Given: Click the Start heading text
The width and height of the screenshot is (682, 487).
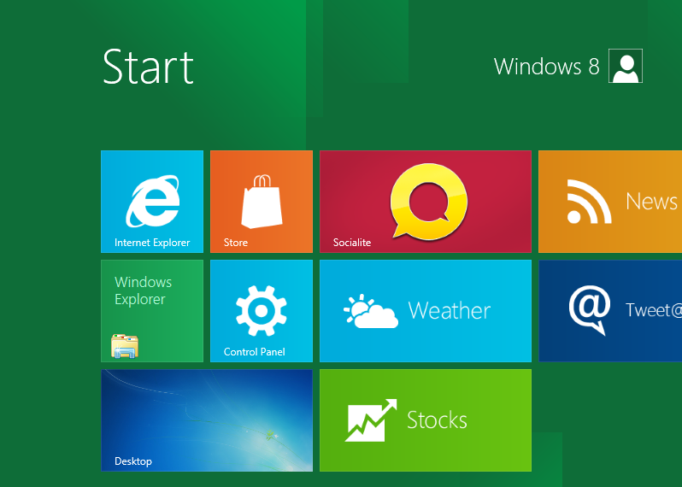Looking at the screenshot, I should click(x=148, y=67).
